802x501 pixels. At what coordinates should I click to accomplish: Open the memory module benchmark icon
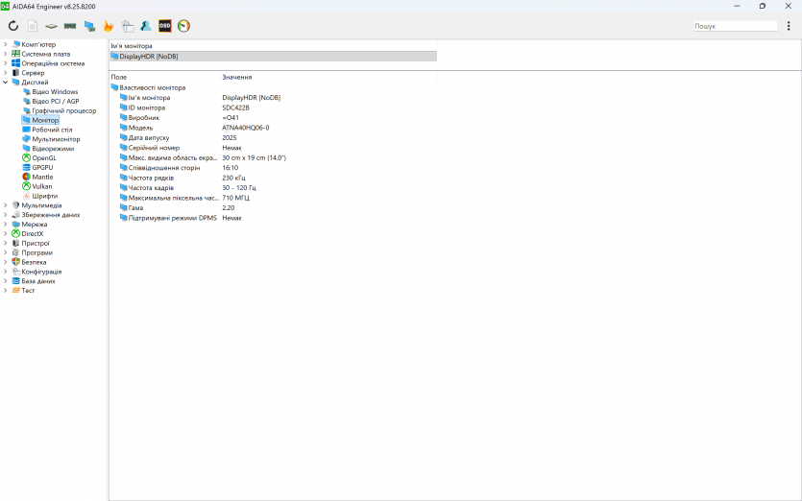click(70, 26)
